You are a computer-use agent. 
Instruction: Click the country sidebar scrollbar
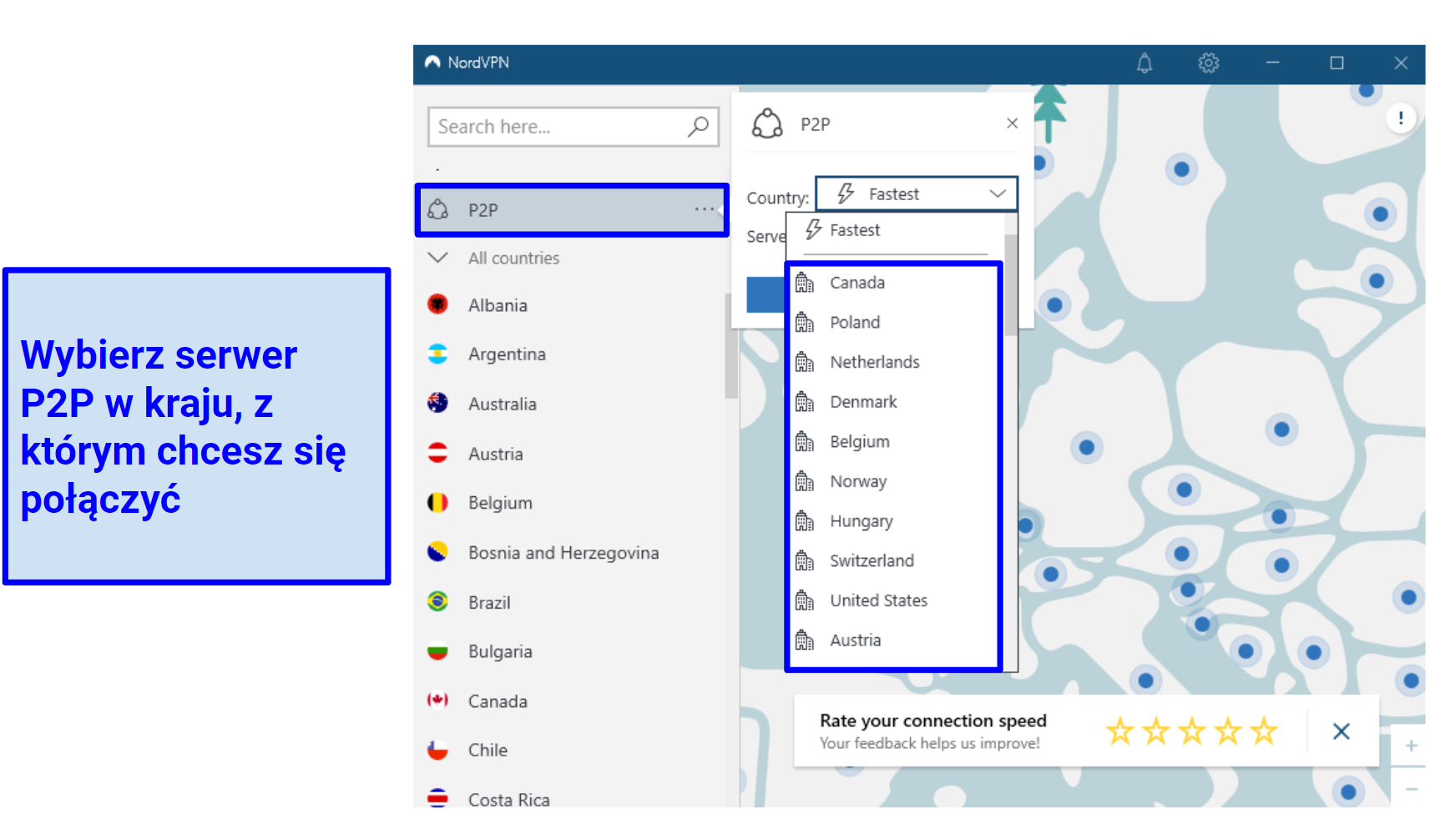pos(730,345)
